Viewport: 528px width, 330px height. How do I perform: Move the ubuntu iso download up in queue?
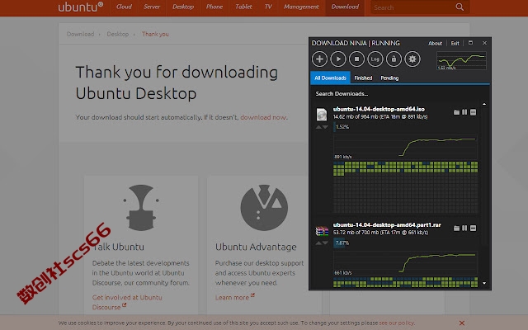[318, 127]
